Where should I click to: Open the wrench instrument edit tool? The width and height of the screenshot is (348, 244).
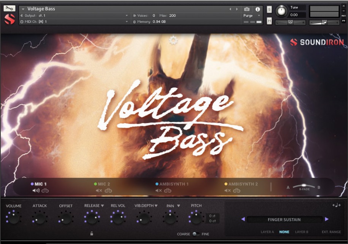(10, 8)
